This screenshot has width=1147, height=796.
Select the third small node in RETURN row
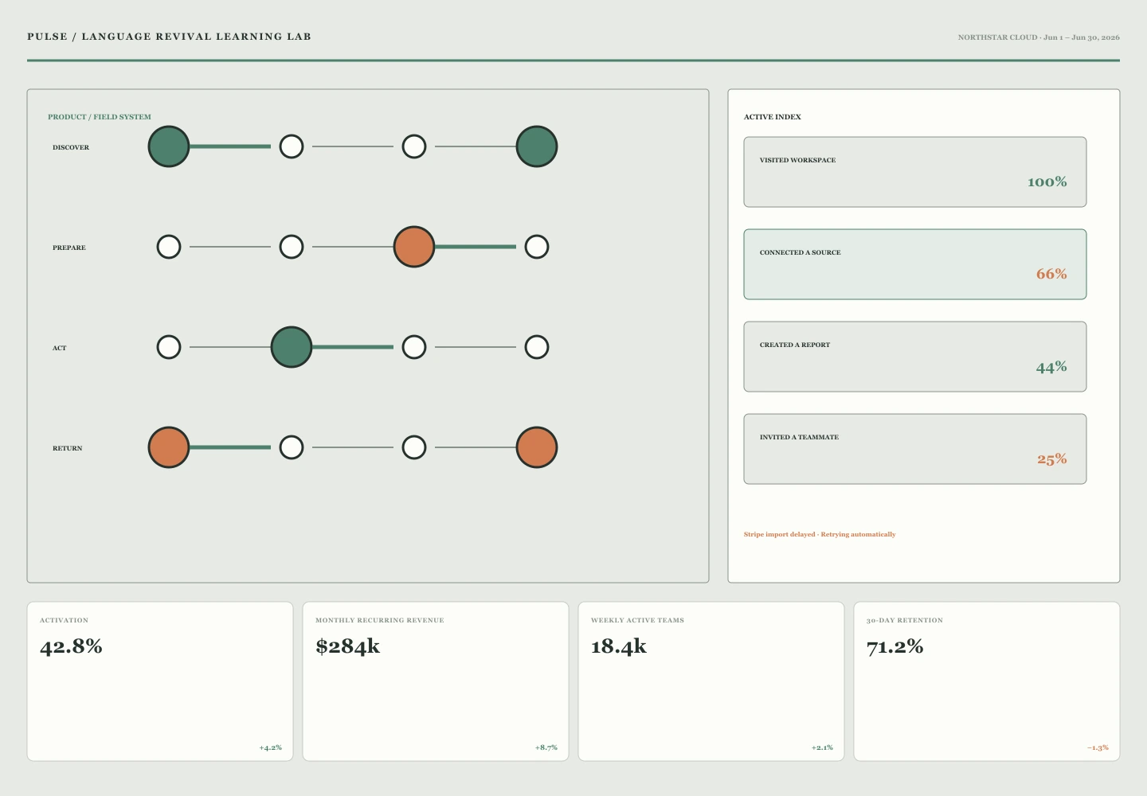click(414, 447)
